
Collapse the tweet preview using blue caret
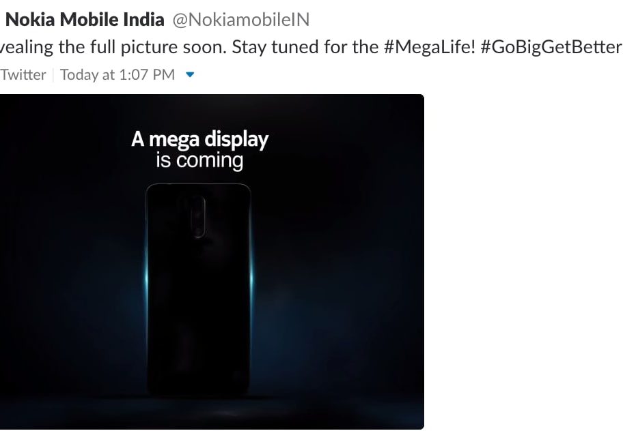coord(190,75)
